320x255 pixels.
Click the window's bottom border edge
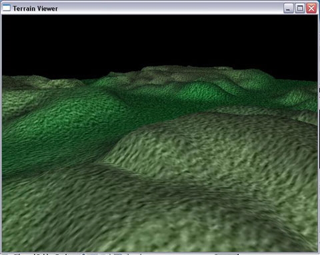(x=160, y=252)
